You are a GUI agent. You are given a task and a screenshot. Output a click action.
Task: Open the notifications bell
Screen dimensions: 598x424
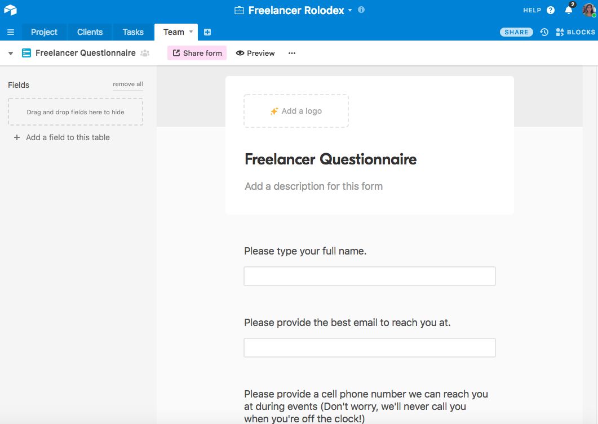pos(569,10)
